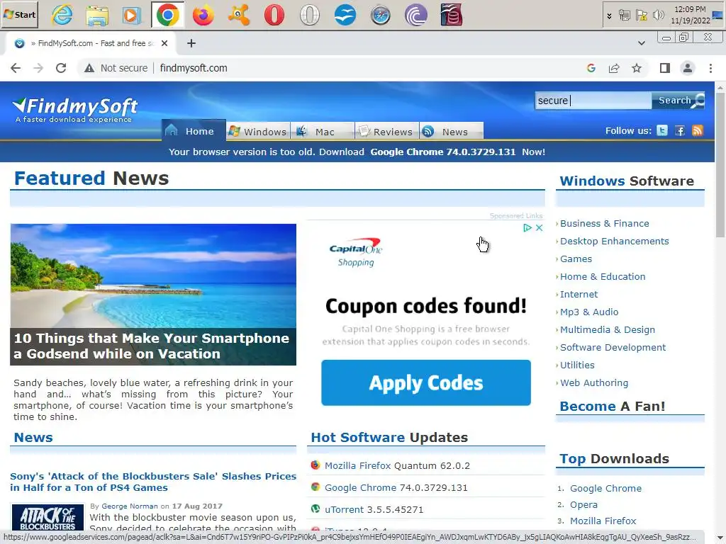The image size is (726, 544).
Task: Open Mozilla Firefox in Top Downloads
Action: (603, 521)
